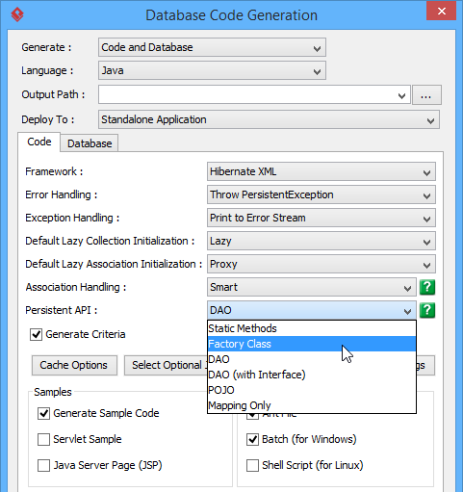Open Default Lazy Collection Initialization dropdown

pos(322,241)
